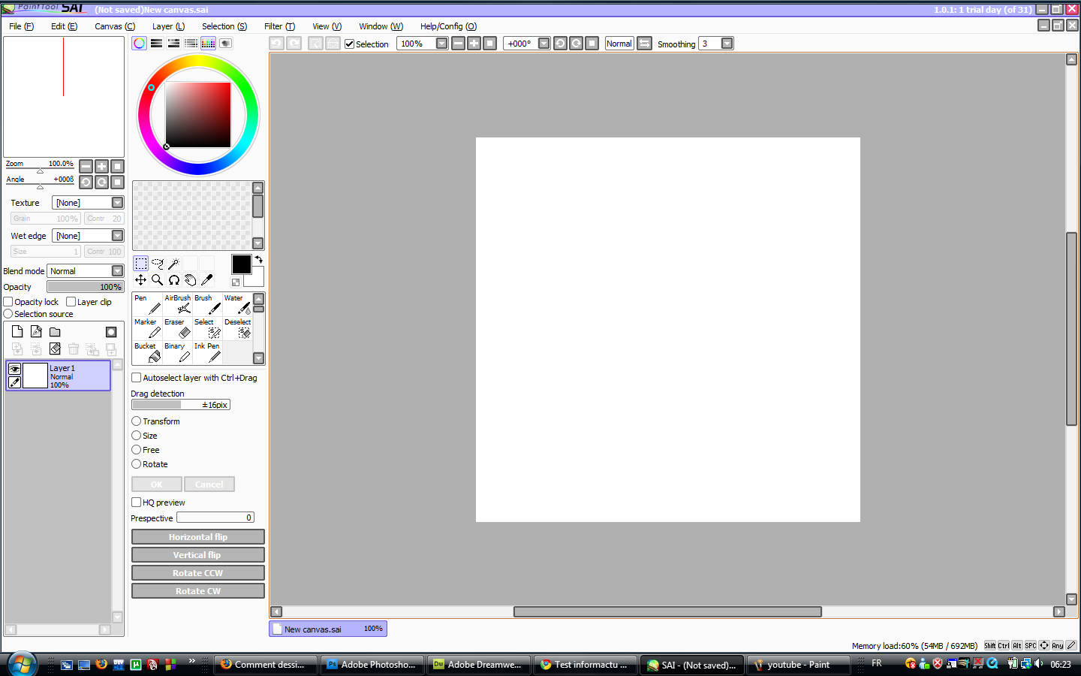Open the Canvas menu

tap(113, 26)
